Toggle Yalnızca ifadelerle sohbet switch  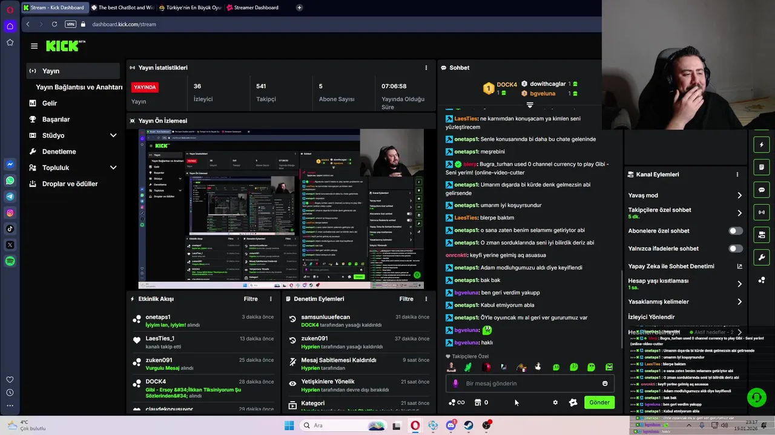coord(736,248)
